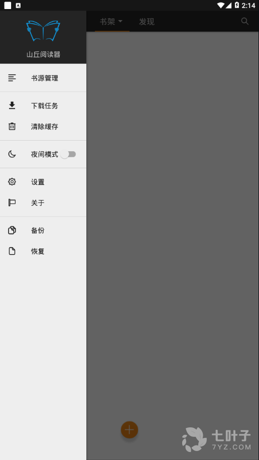Tap the orange plus add button
The image size is (259, 460).
[x=129, y=430]
